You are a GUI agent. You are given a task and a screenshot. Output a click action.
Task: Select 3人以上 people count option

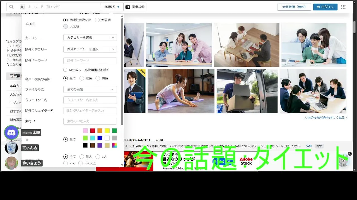coord(81,163)
